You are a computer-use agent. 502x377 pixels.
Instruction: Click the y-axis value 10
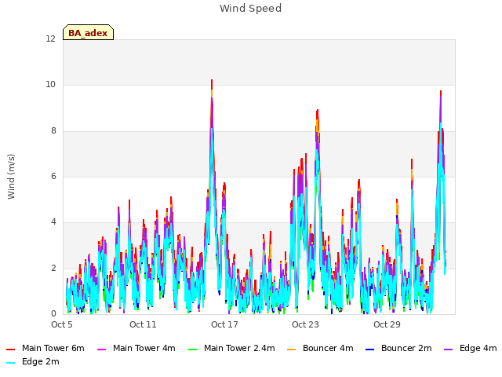point(50,84)
